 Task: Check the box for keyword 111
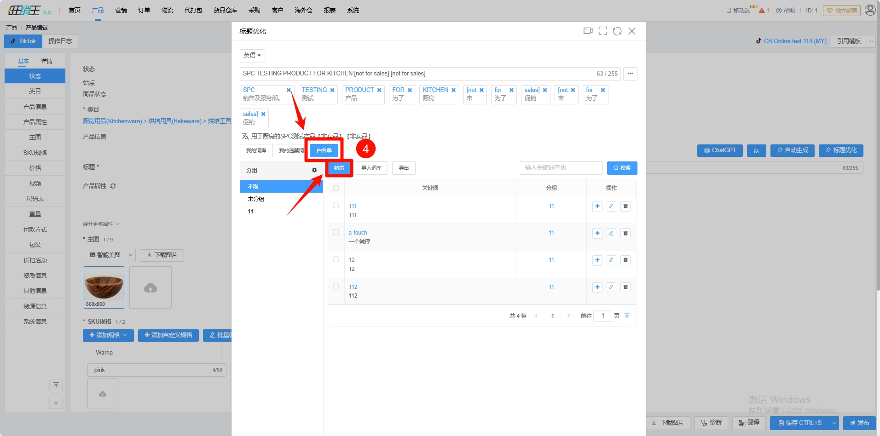coord(336,206)
